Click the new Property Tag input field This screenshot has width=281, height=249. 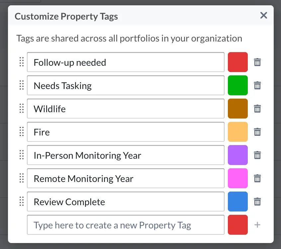tap(126, 225)
